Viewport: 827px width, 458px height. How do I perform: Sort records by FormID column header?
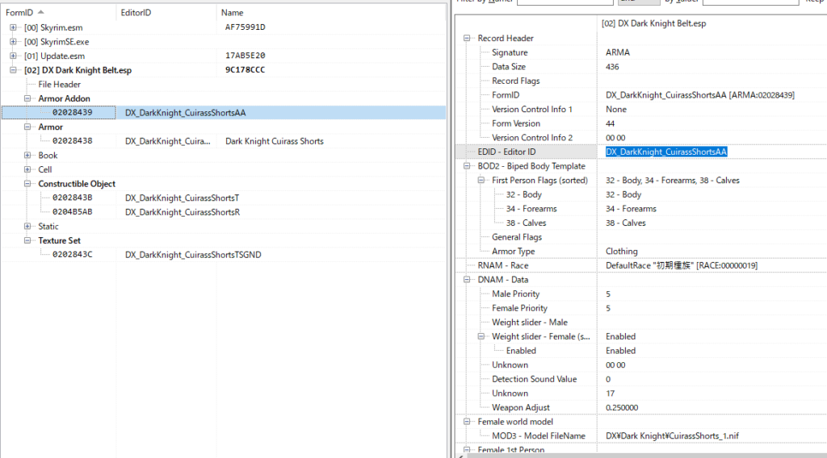pos(20,13)
